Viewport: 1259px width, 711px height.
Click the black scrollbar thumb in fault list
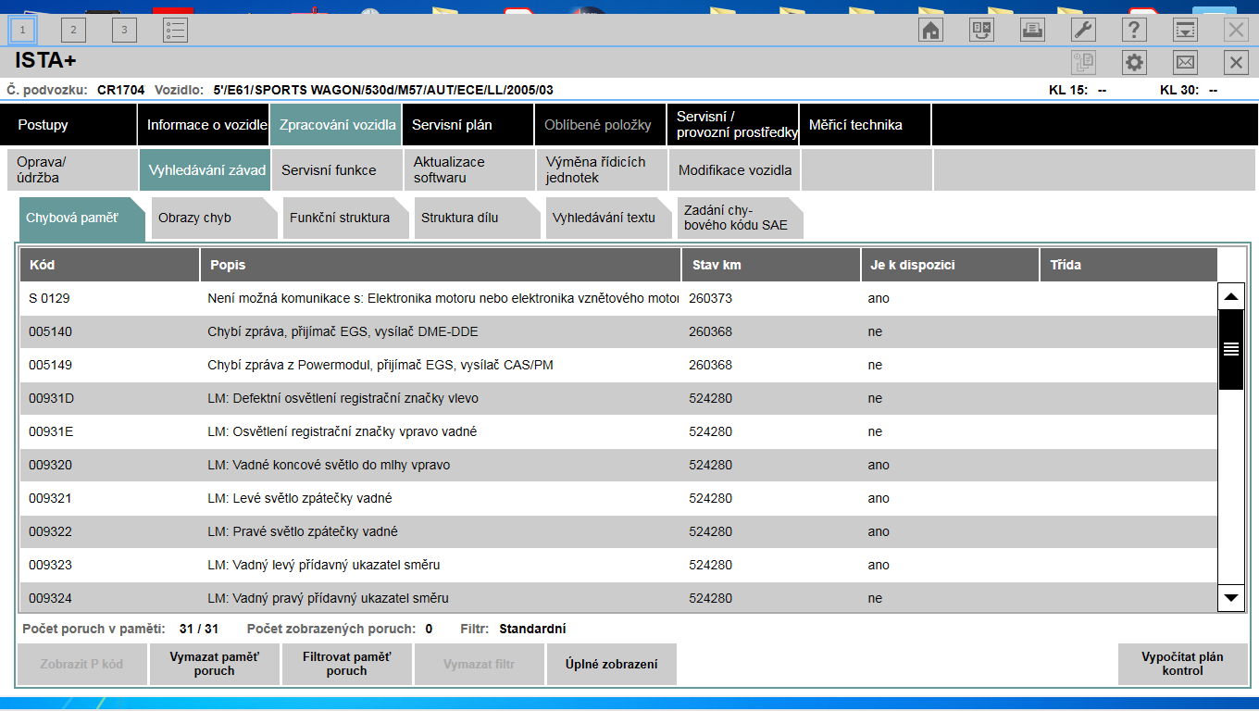coord(1231,349)
